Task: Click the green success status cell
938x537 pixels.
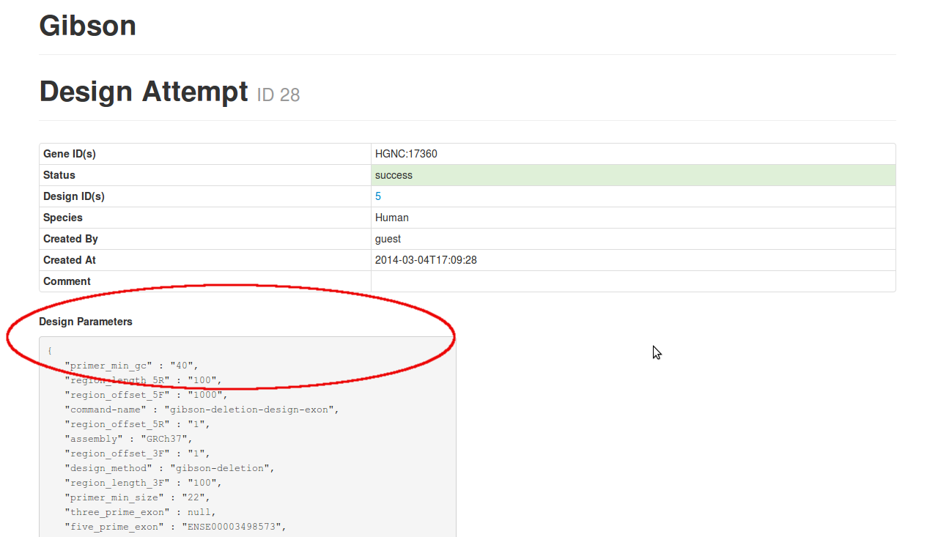Action: click(x=632, y=175)
